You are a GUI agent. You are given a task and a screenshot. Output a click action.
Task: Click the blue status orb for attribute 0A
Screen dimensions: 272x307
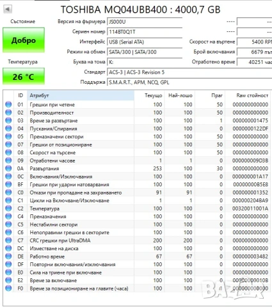pos(8,168)
